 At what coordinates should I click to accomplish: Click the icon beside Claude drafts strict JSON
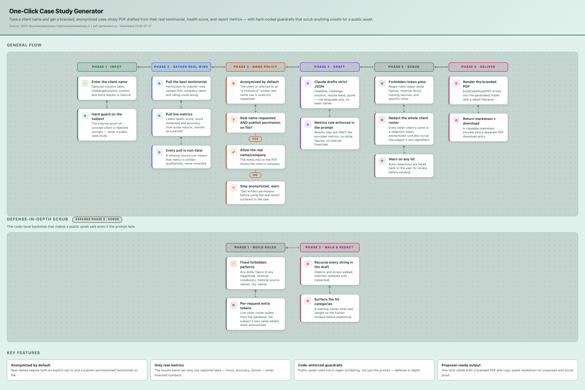(x=308, y=83)
